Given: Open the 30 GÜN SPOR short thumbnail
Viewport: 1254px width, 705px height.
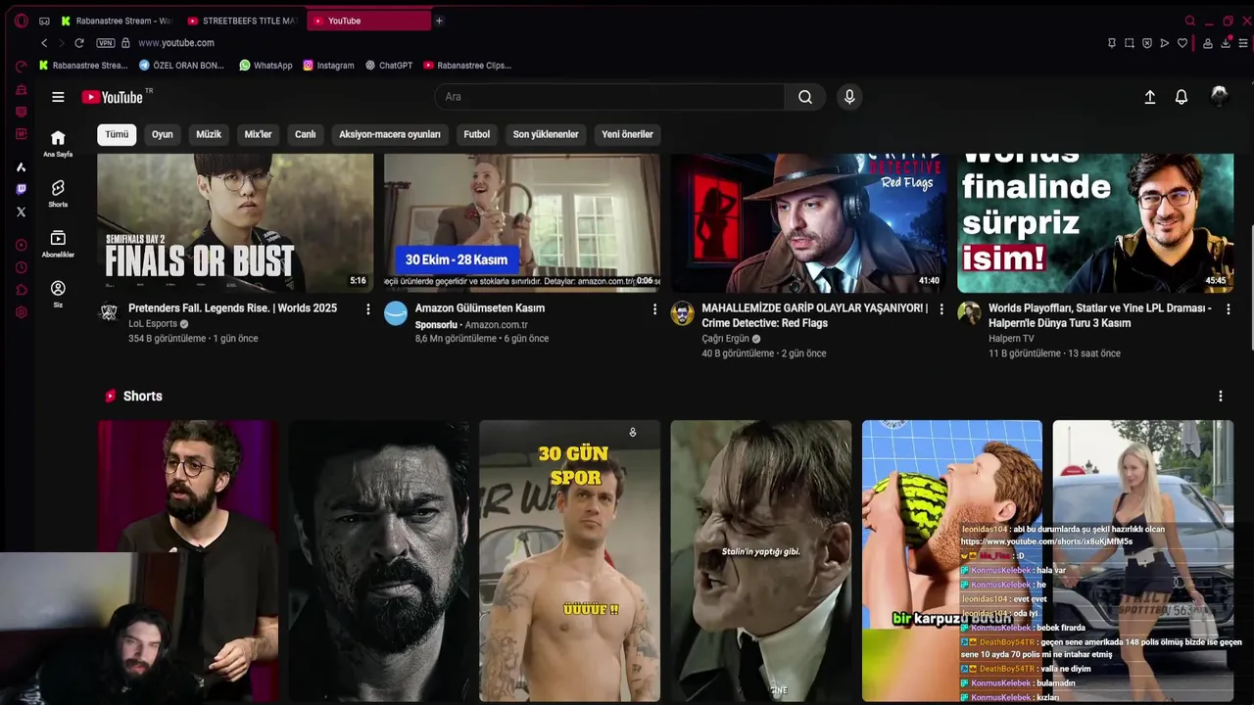Looking at the screenshot, I should (x=570, y=561).
